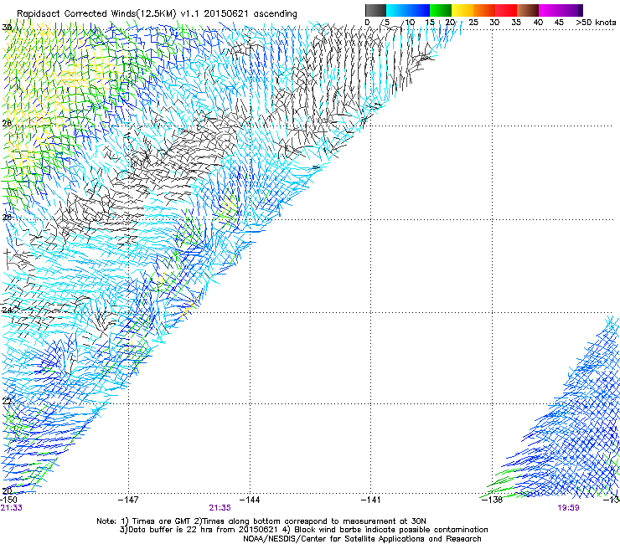Click the '45' legend scale number
The height and width of the screenshot is (544, 620).
point(559,23)
